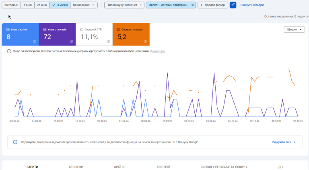Click the Додати фільтр button
The image size is (309, 170).
213,5
